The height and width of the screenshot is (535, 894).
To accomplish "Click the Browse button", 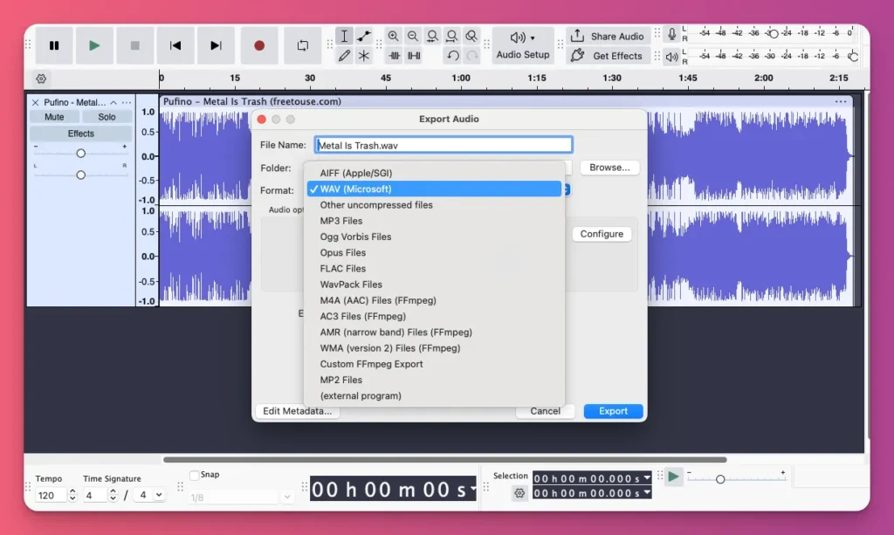I will (609, 167).
